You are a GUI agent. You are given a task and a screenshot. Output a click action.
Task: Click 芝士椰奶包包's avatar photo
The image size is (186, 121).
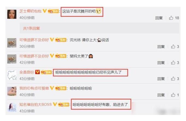tap(12, 14)
